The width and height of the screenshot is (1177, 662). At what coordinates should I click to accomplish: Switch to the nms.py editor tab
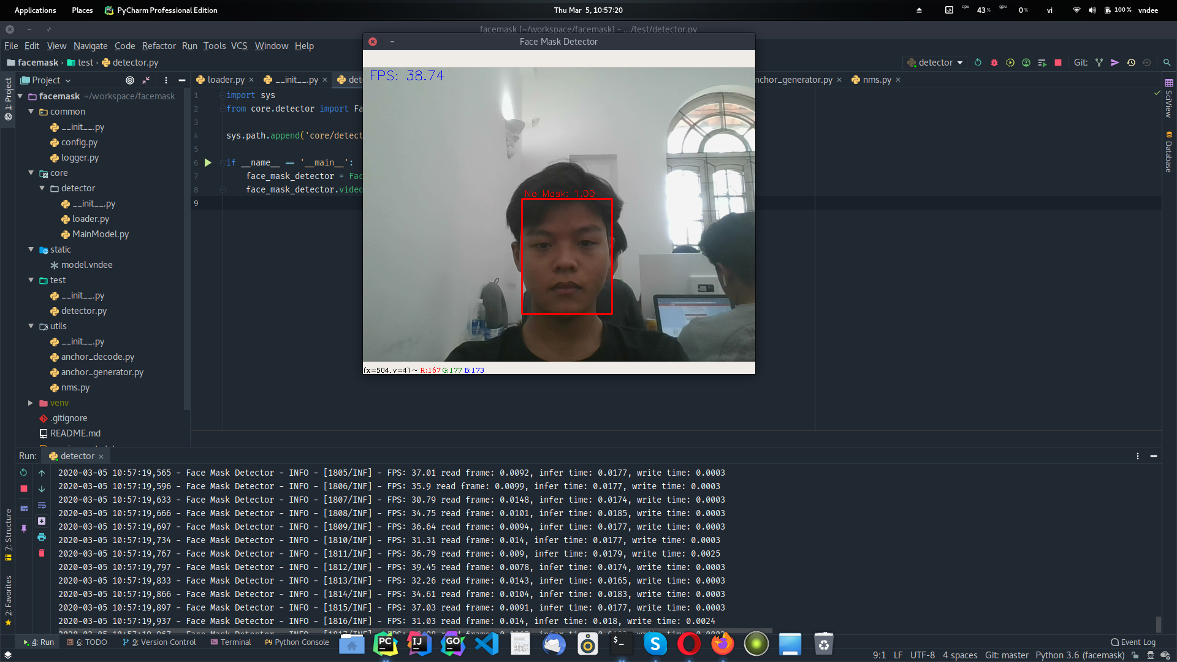pos(877,80)
